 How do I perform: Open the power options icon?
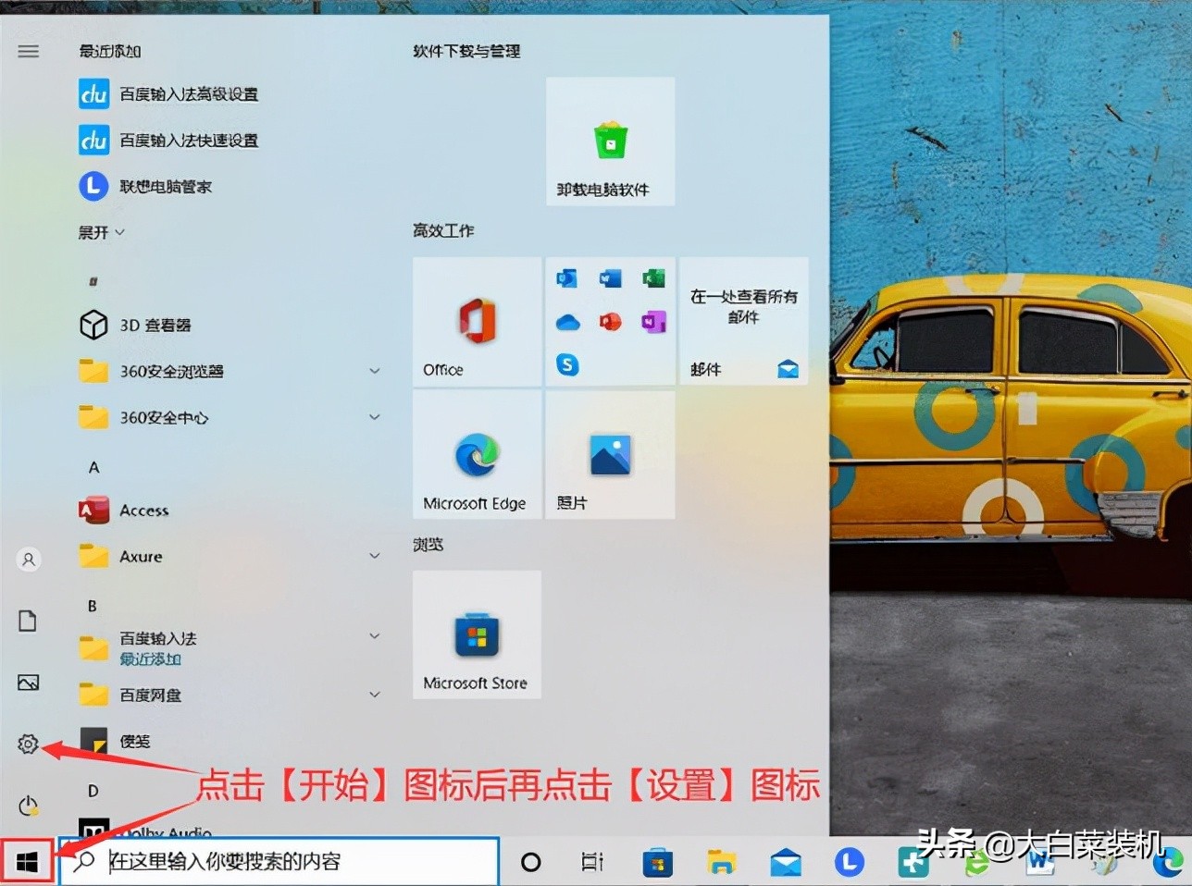click(28, 804)
